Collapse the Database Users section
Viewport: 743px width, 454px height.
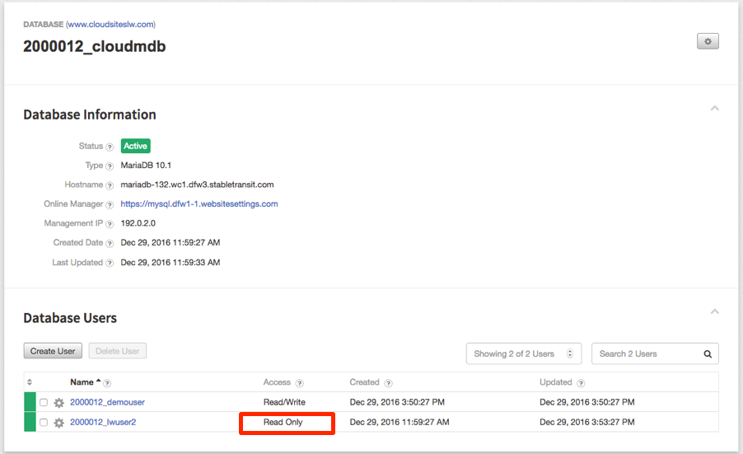[714, 311]
